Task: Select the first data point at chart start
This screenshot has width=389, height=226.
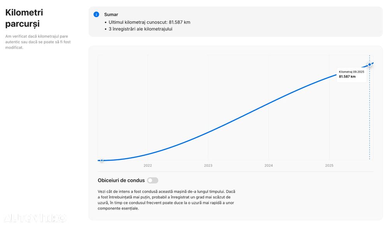Action: click(102, 160)
